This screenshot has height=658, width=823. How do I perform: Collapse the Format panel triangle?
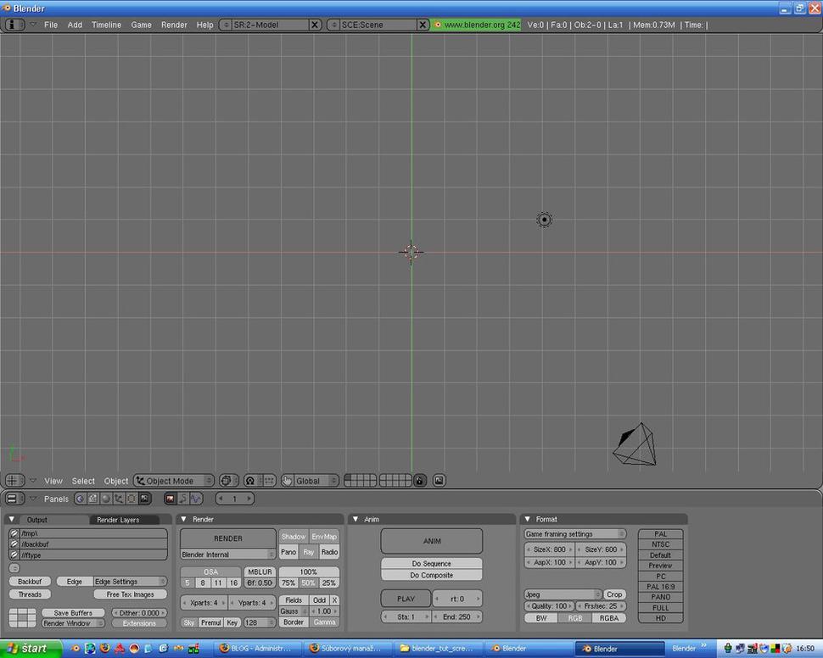coord(528,519)
